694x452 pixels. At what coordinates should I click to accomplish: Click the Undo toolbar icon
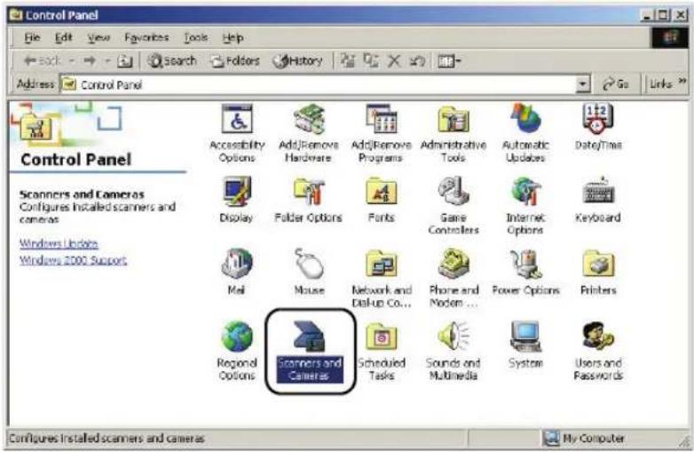[417, 60]
